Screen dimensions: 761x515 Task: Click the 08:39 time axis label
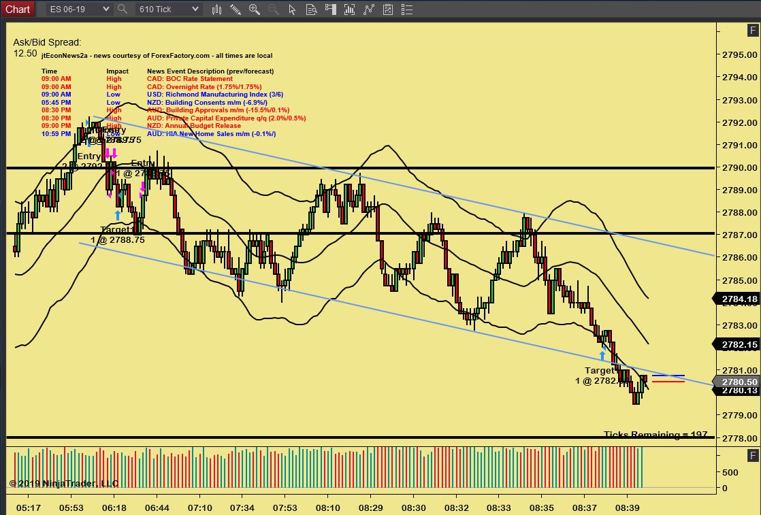click(x=627, y=508)
